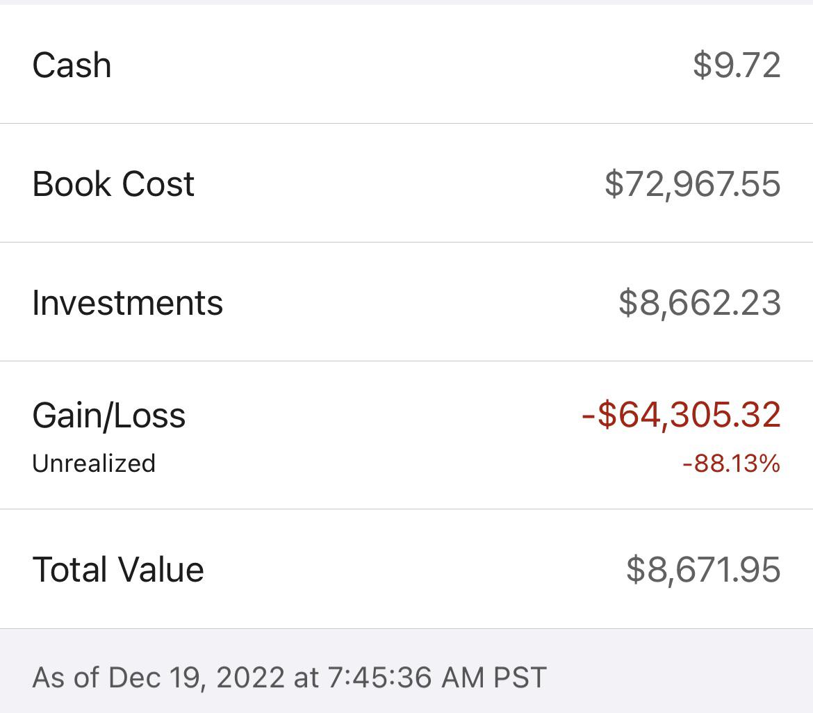Image resolution: width=813 pixels, height=713 pixels.
Task: Select the $9.72 cash amount
Action: [737, 65]
